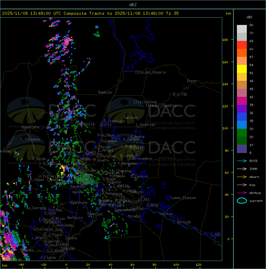
Task: Click the yellow eburn arrow in legend
Action: (242, 177)
